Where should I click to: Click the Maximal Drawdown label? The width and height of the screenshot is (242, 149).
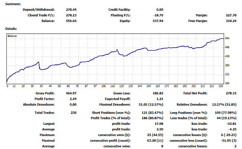pyautogui.click(x=115, y=105)
